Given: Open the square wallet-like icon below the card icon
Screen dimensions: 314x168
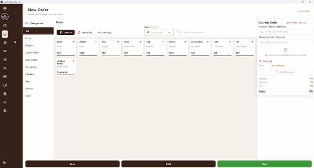Looking at the screenshot, I should pos(5,85).
